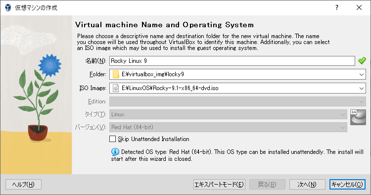Open the Red Hat (64-bit) version dropdown

(228, 127)
